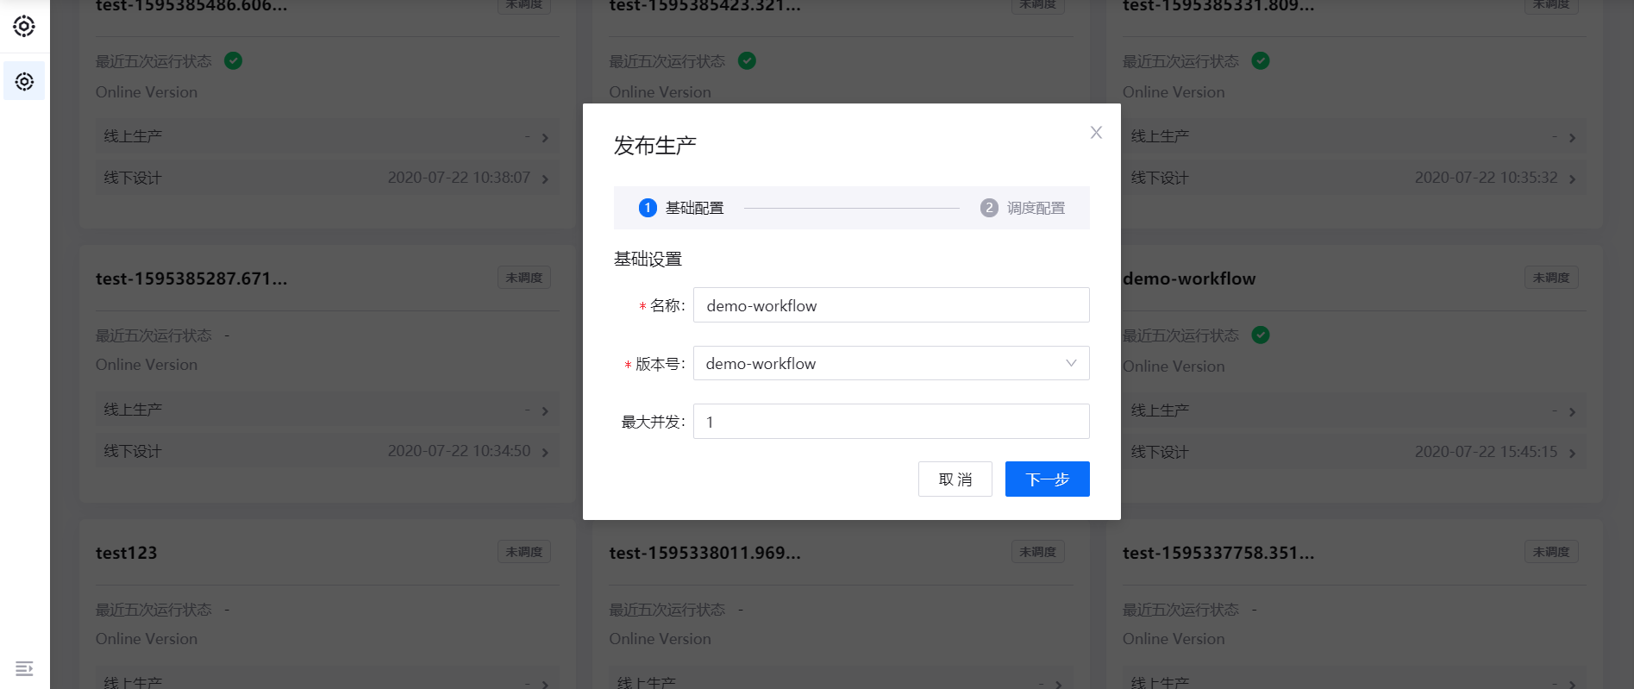The height and width of the screenshot is (689, 1634).
Task: Select step 1 基础配置 in wizard
Action: tap(681, 208)
